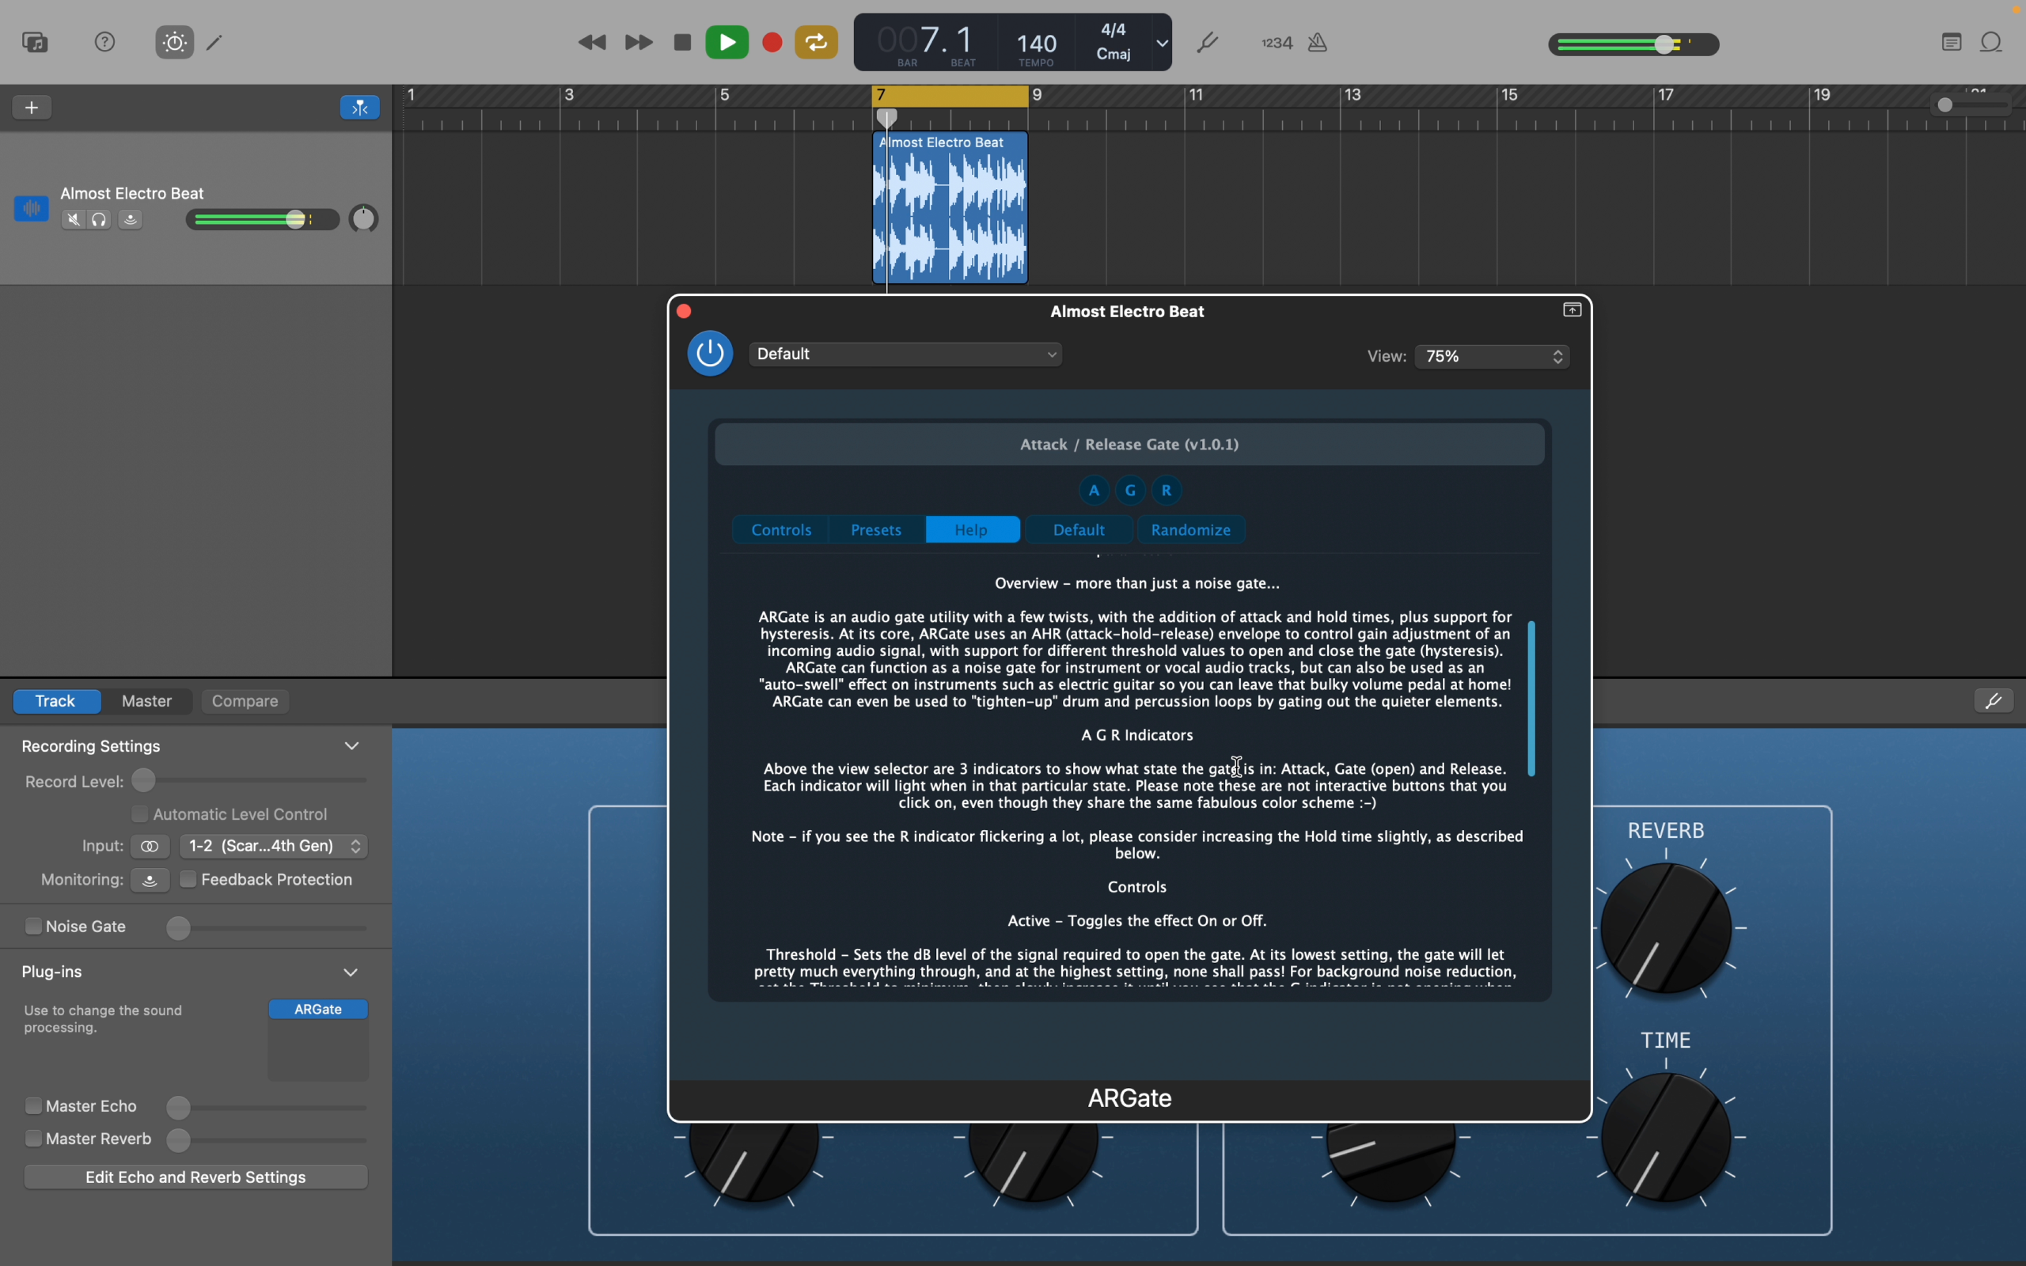
Task: Switch to the Presets tab in ARGate
Action: 877,530
